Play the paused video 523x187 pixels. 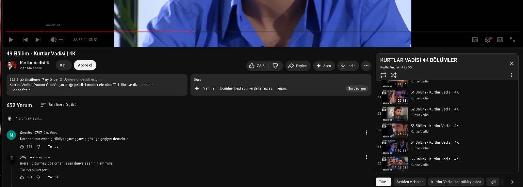[11, 40]
